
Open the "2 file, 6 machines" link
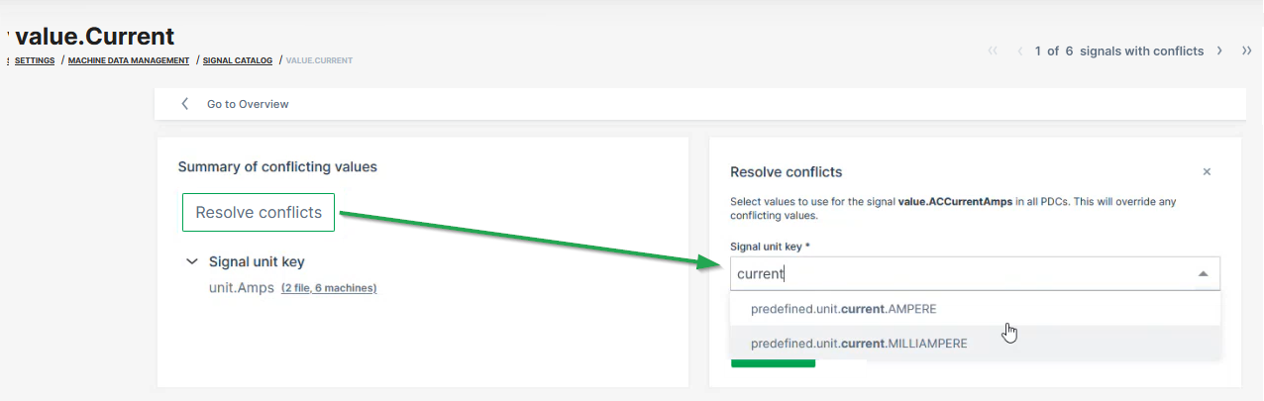coord(329,288)
